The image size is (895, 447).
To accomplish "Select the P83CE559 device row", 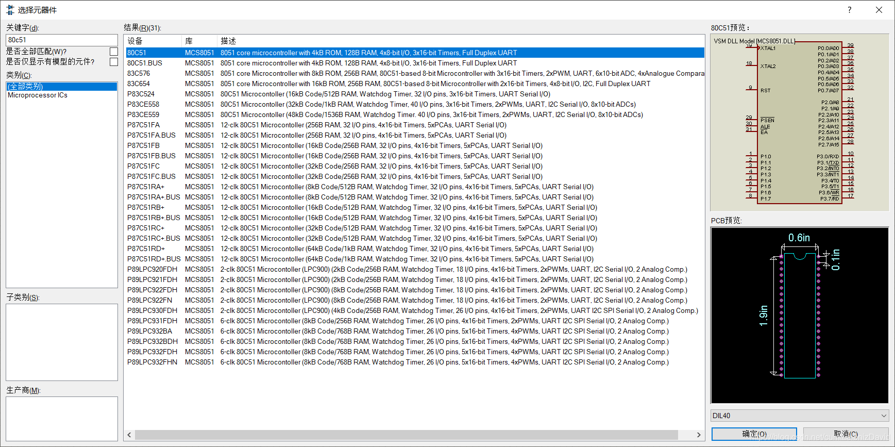I will 415,114.
